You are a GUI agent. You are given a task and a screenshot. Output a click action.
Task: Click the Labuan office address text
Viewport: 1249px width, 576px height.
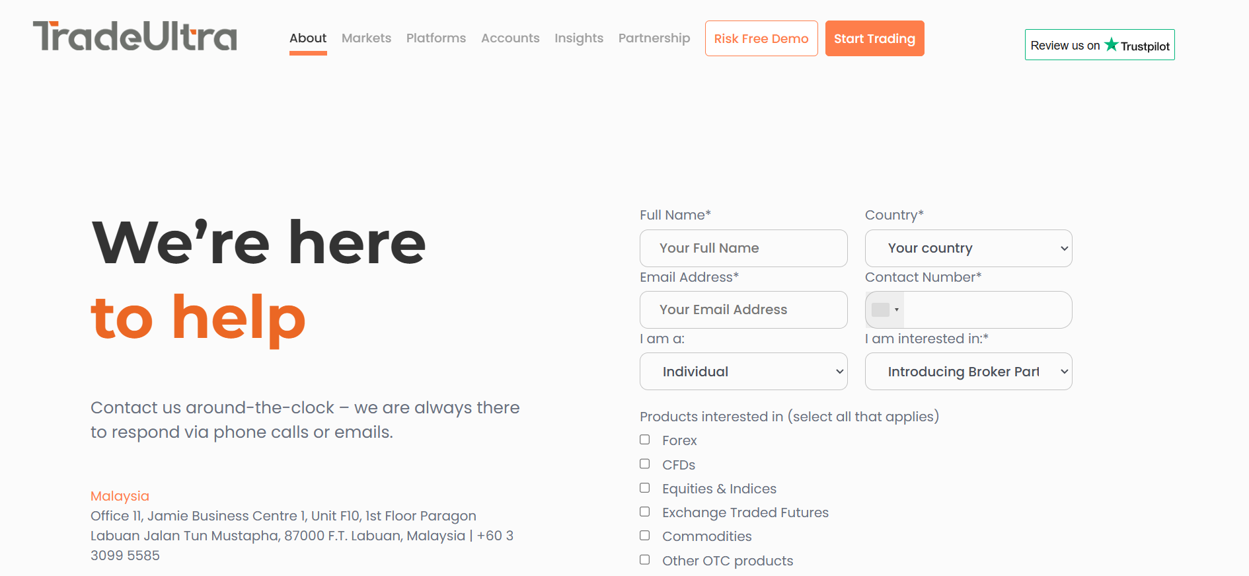click(302, 536)
